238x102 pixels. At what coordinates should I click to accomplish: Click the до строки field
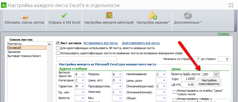click(223, 59)
